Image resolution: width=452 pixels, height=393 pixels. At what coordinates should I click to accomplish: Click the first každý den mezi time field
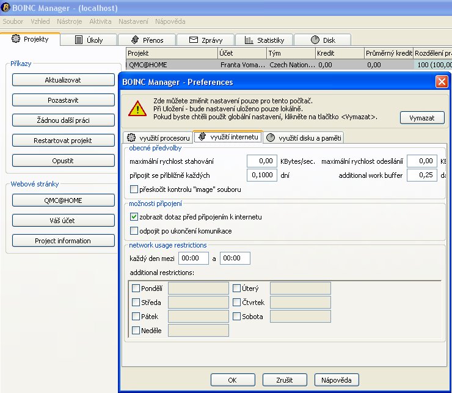(194, 258)
